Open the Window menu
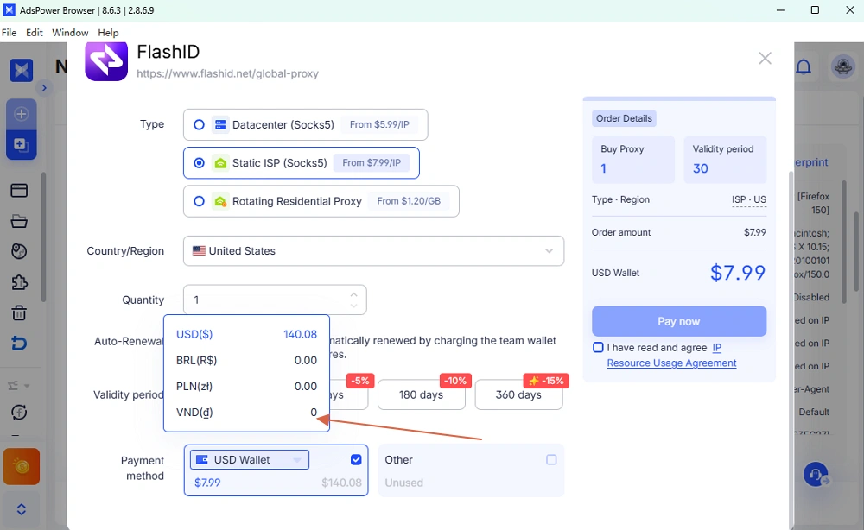Viewport: 864px width, 530px height. click(70, 33)
